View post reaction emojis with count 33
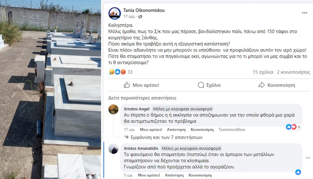313x179 pixels. [x=121, y=72]
